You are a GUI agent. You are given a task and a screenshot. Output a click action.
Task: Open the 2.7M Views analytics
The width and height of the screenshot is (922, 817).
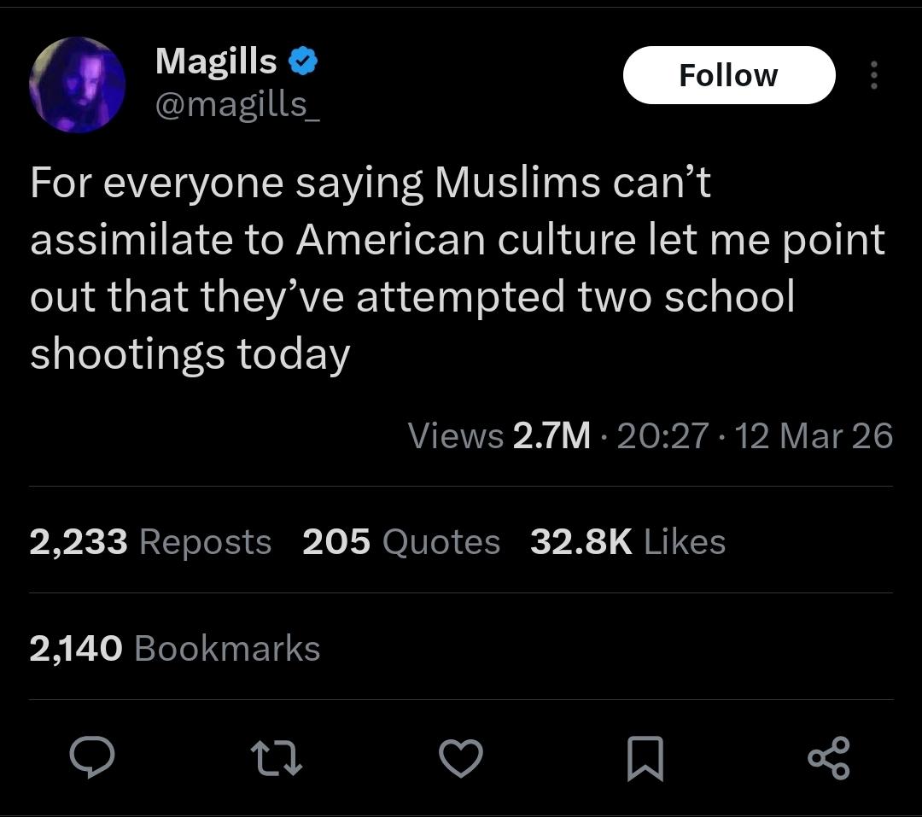click(x=499, y=436)
